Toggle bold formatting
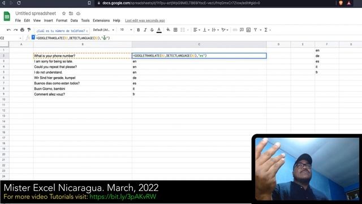362x204 pixels. click(x=138, y=30)
